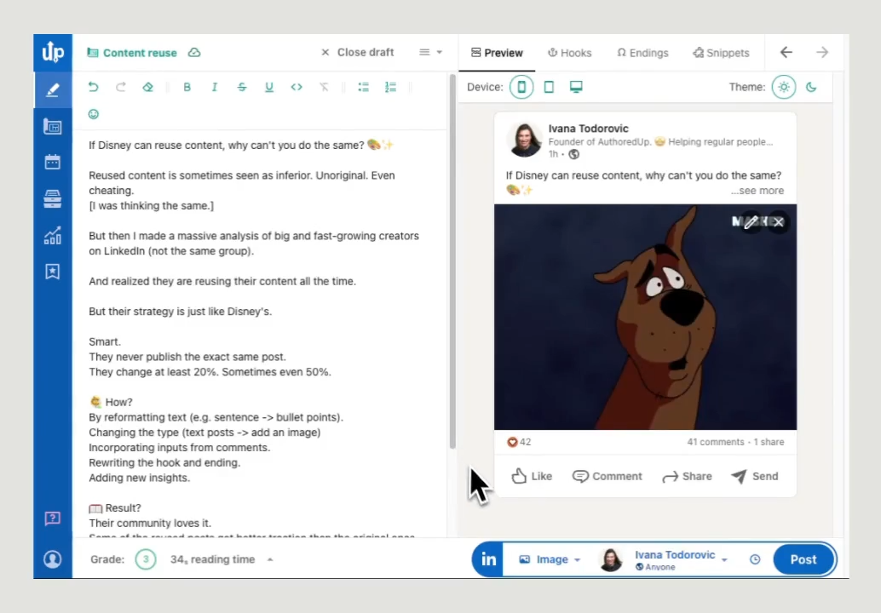881x613 pixels.
Task: Switch to the Preview tab
Action: [497, 53]
